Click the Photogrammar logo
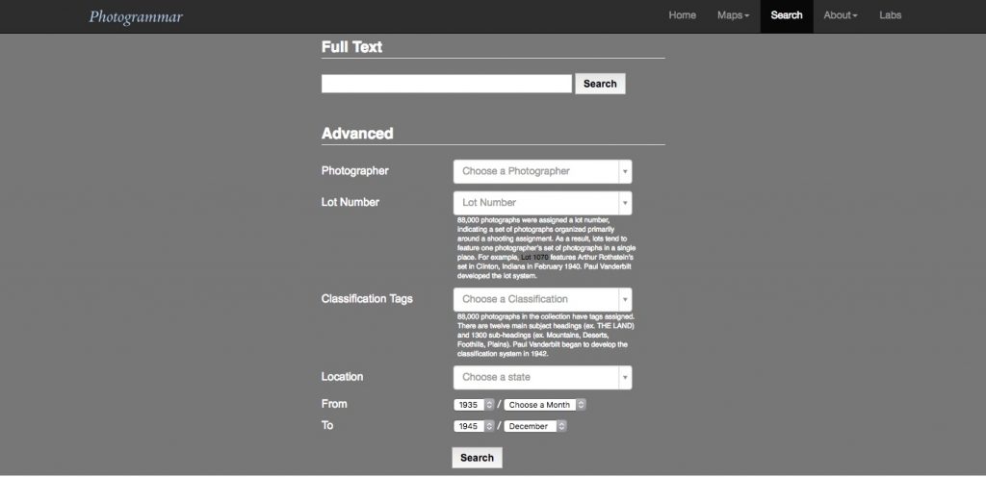This screenshot has height=477, width=986. pos(136,16)
